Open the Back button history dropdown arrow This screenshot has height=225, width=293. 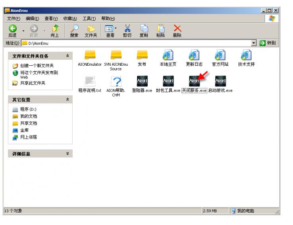pos(23,31)
